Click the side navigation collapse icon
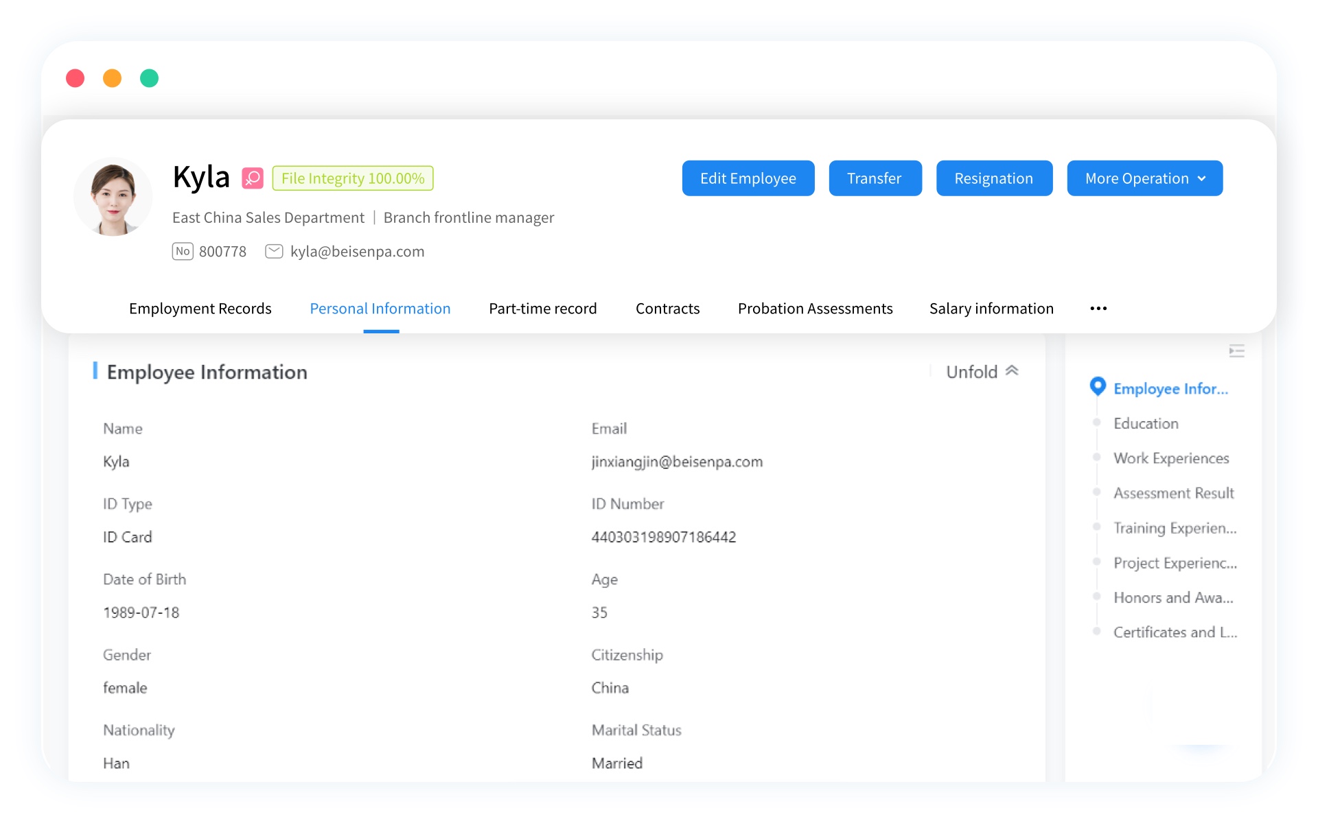1318x823 pixels. click(x=1236, y=351)
